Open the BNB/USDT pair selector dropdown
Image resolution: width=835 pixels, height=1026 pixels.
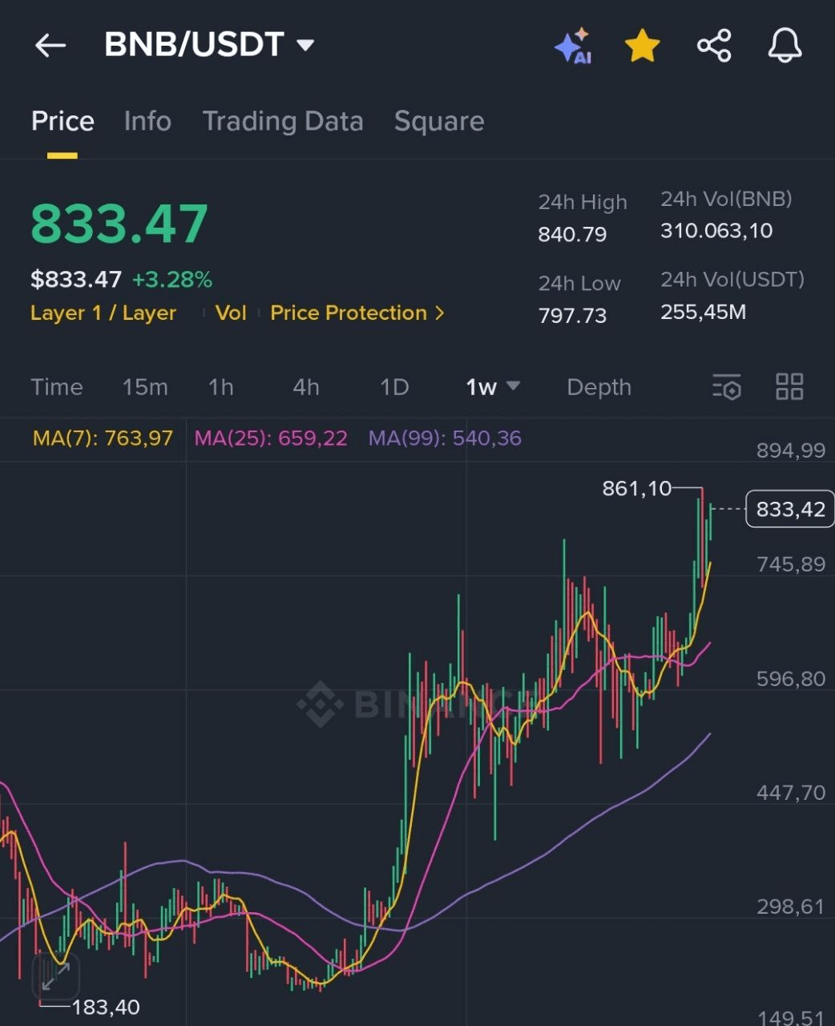[x=209, y=45]
